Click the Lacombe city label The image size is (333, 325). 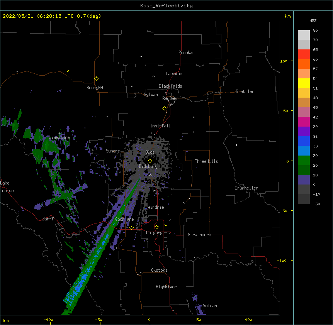[x=174, y=74]
